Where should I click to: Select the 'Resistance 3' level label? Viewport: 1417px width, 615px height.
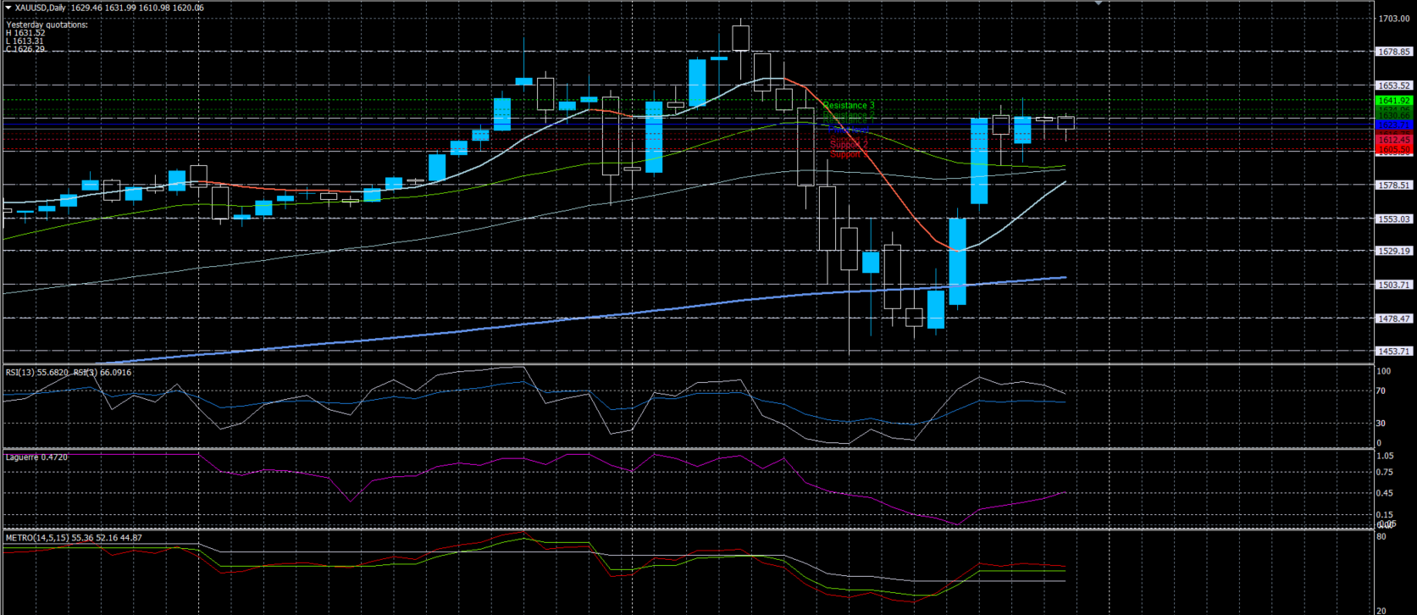849,106
